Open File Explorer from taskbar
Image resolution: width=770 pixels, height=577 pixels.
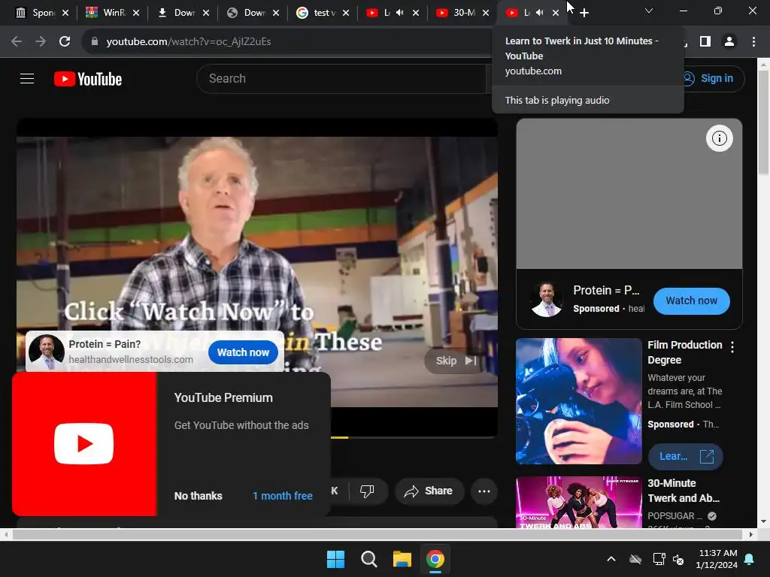tap(402, 559)
